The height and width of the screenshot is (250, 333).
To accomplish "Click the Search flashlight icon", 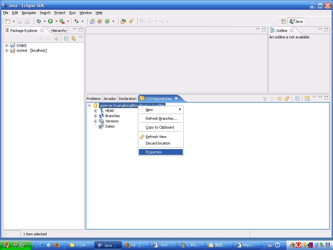I will [131, 21].
